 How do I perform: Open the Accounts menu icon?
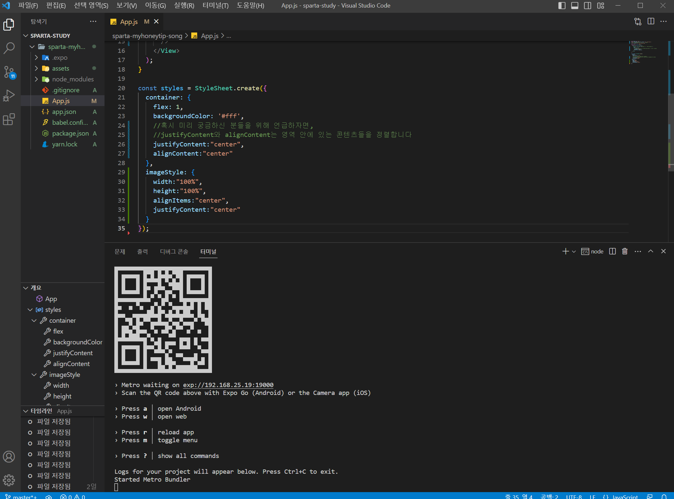(9, 457)
